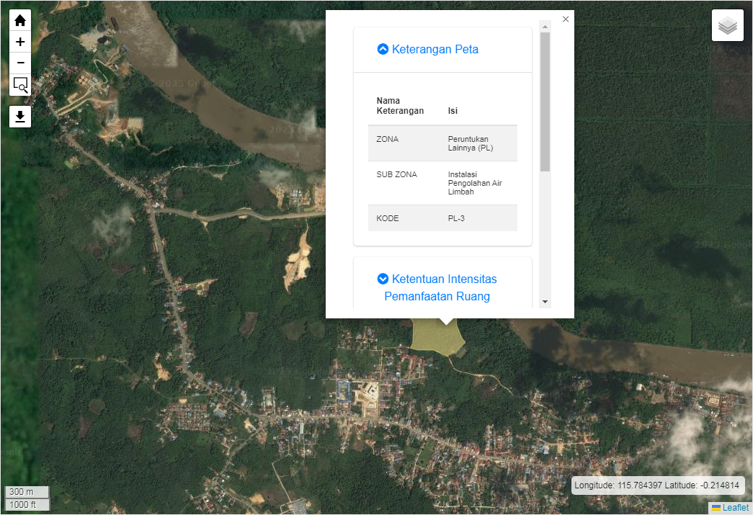Open the map layers control

(x=727, y=26)
